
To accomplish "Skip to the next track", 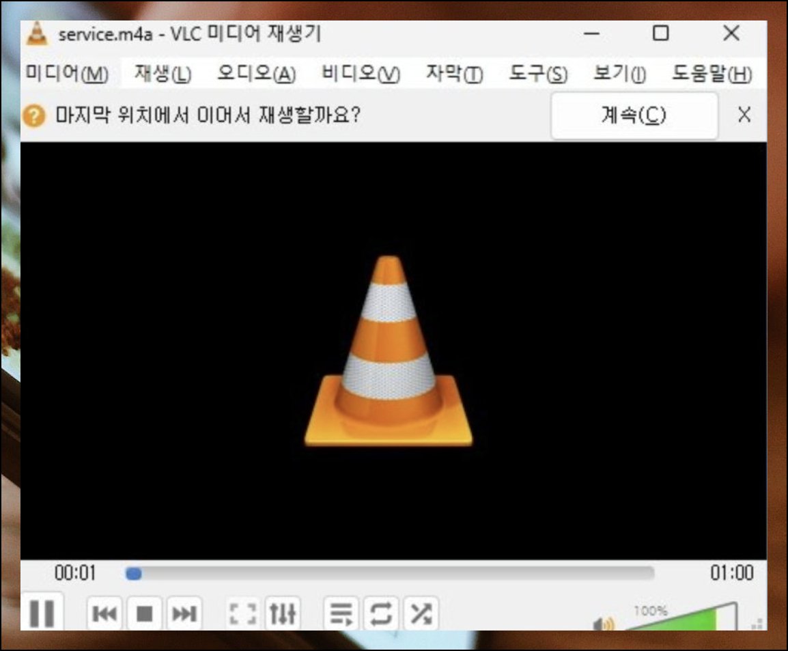I will [x=184, y=613].
